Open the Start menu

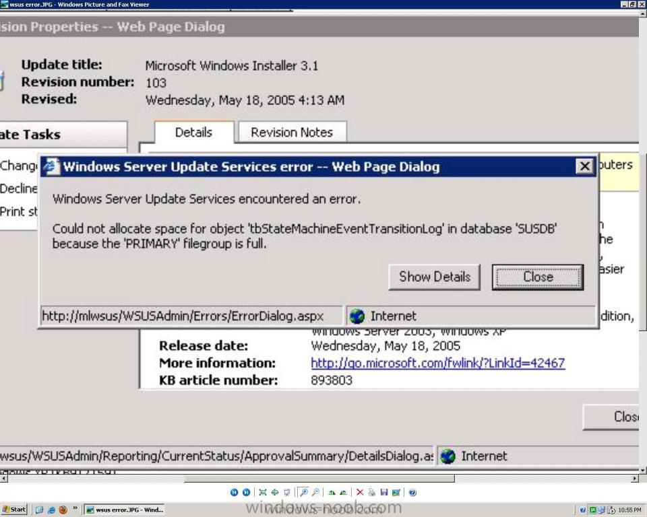tap(14, 510)
